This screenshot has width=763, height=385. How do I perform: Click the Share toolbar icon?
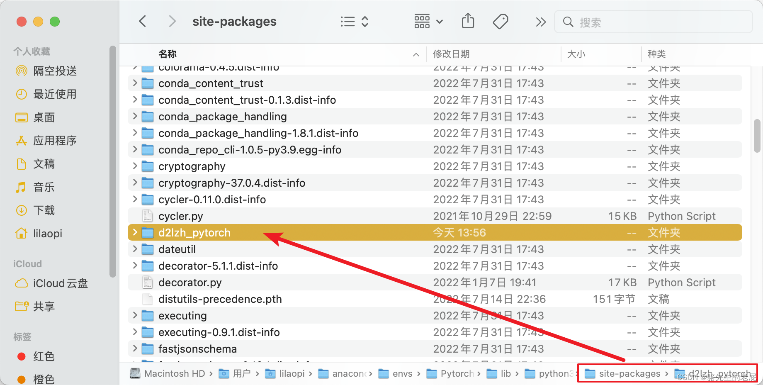tap(468, 21)
